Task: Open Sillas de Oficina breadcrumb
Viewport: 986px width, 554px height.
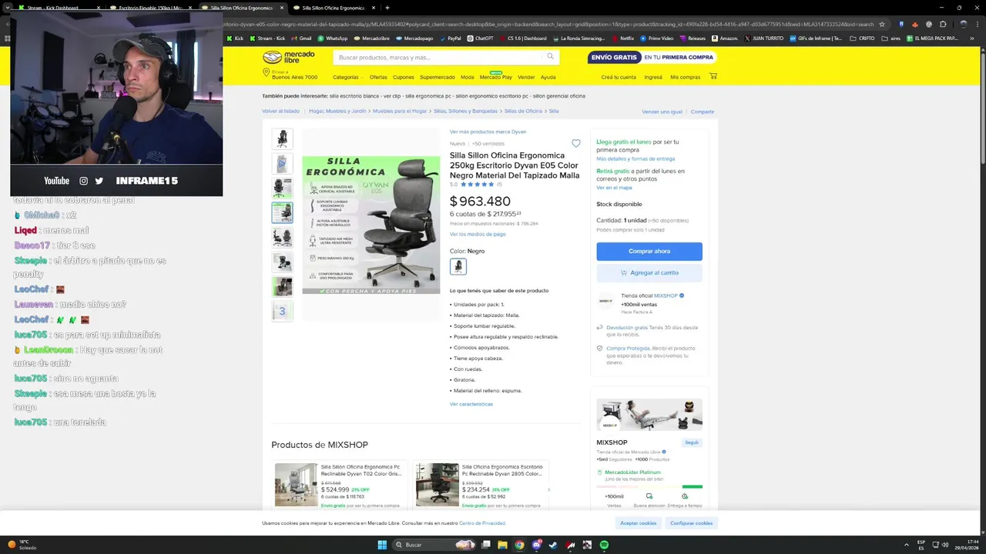Action: (523, 111)
